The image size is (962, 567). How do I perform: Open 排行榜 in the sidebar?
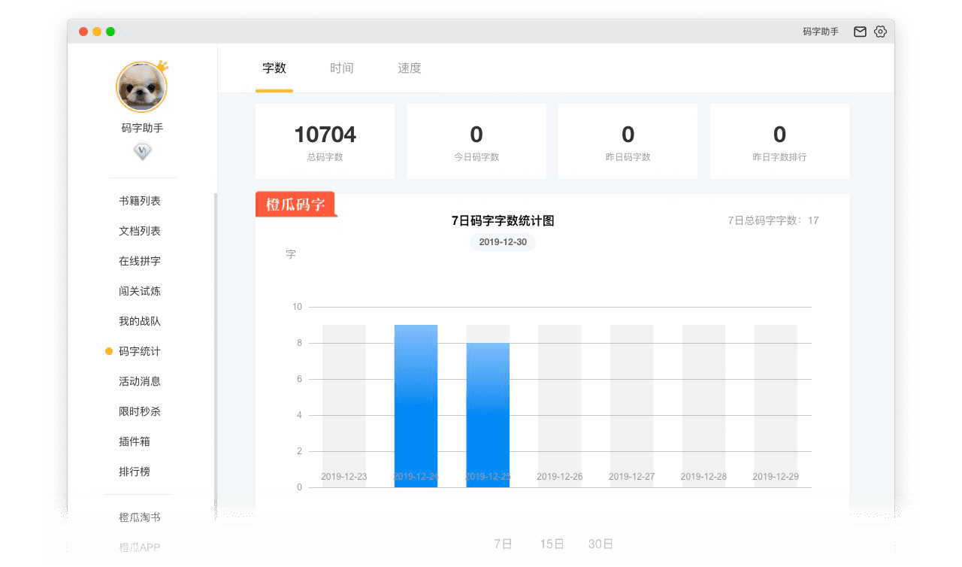tap(133, 471)
